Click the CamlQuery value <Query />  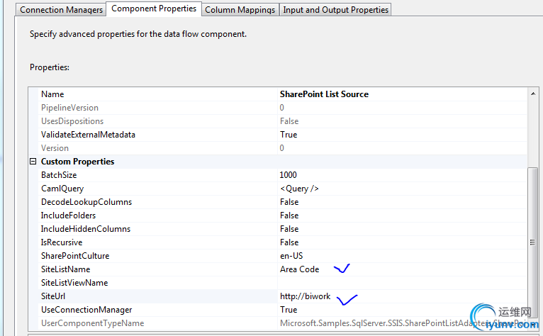[299, 189]
